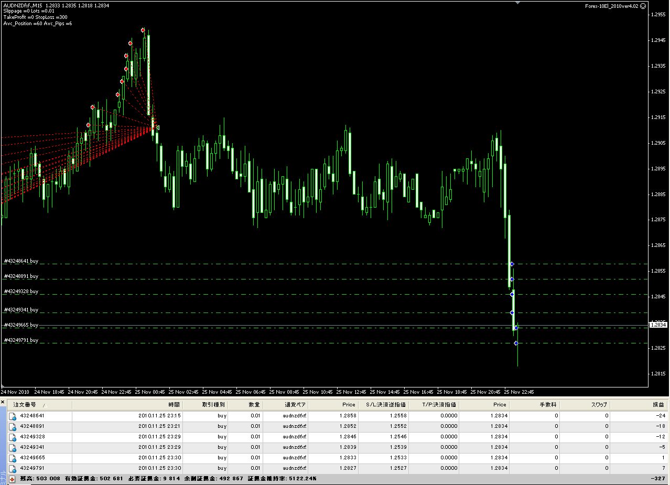
Task: Select order number 43249665 in the table
Action: 32,458
